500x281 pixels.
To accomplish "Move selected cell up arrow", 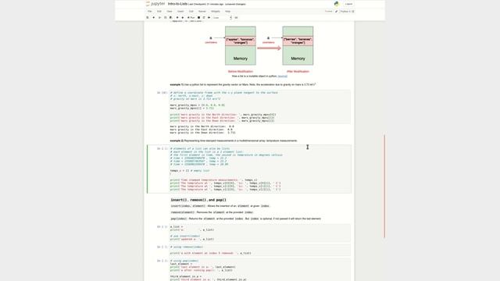I will coord(177,17).
